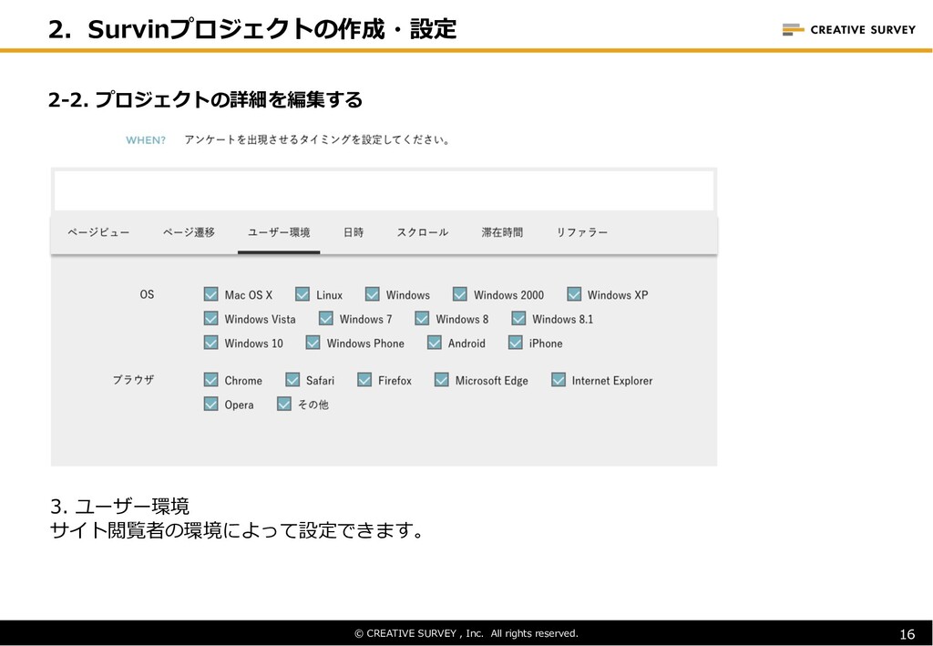933x646 pixels.
Task: Toggle the Linux checkbox
Action: (x=302, y=294)
